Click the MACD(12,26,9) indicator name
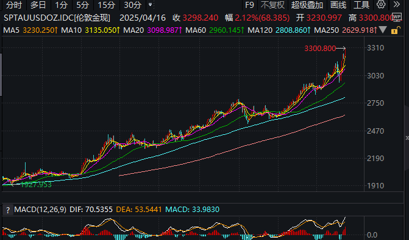This screenshot has height=240, width=409. (x=40, y=210)
